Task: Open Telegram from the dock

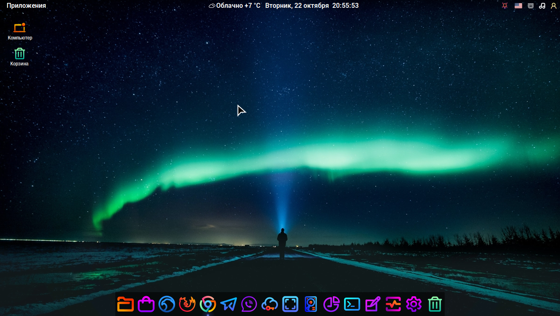Action: [229, 304]
